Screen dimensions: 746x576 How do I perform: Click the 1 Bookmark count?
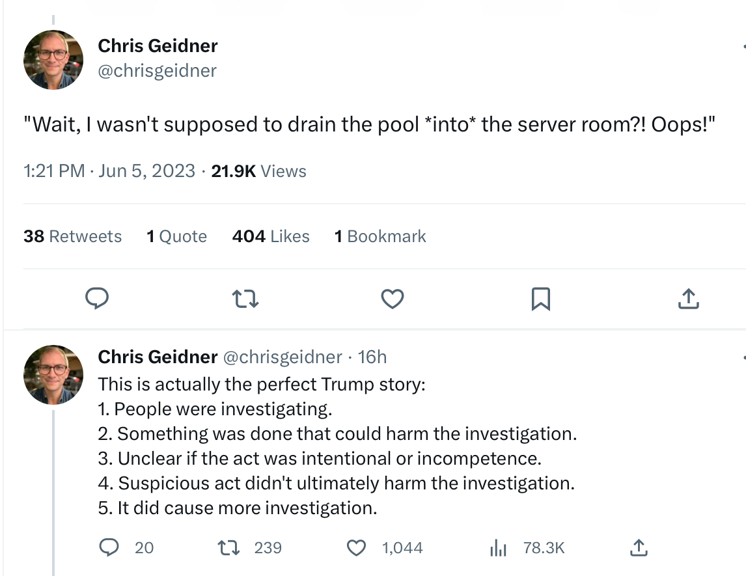380,236
